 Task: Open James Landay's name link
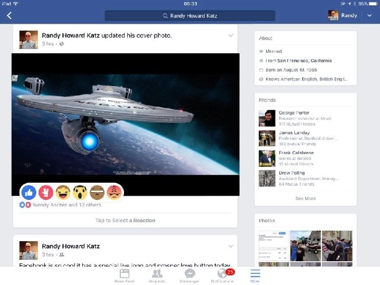294,132
